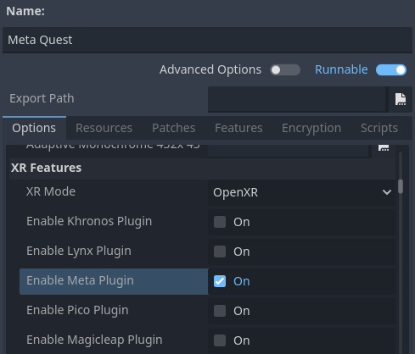Viewport: 415px width, 354px height.
Task: Enable the Lynx Plugin checkbox
Action: (x=220, y=252)
